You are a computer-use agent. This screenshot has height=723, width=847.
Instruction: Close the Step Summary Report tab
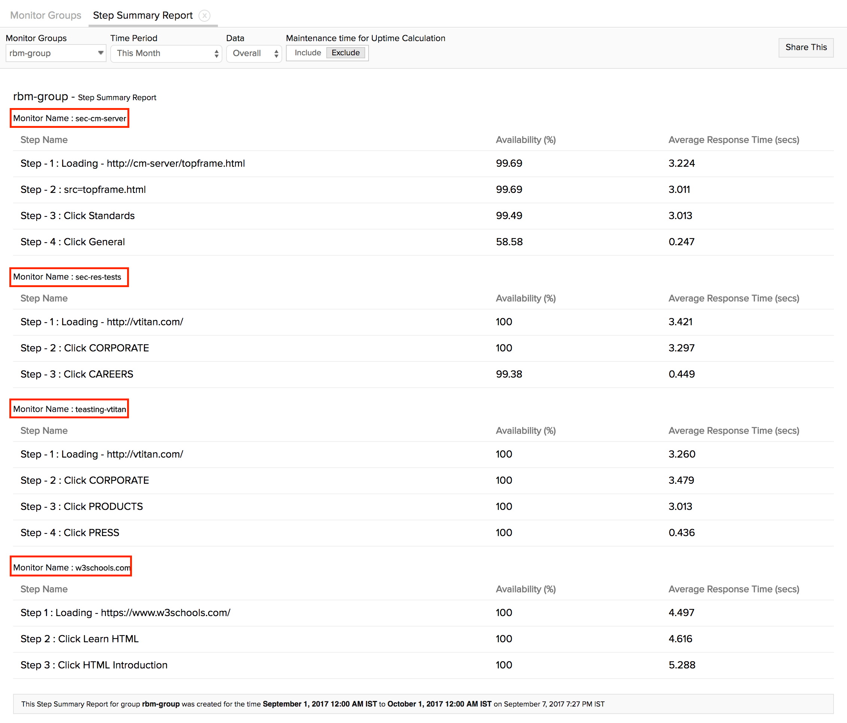point(204,16)
